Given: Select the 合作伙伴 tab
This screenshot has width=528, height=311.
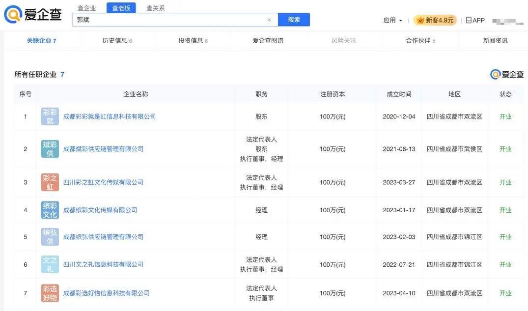Looking at the screenshot, I should 420,41.
